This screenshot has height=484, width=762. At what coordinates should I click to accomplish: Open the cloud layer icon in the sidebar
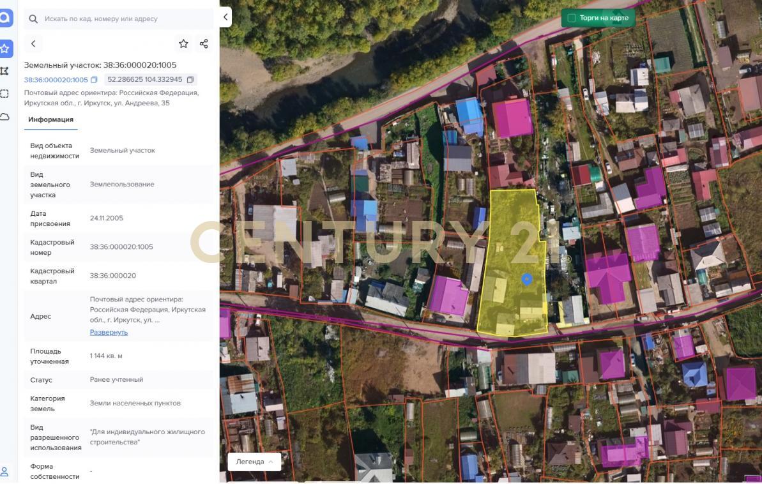5,117
